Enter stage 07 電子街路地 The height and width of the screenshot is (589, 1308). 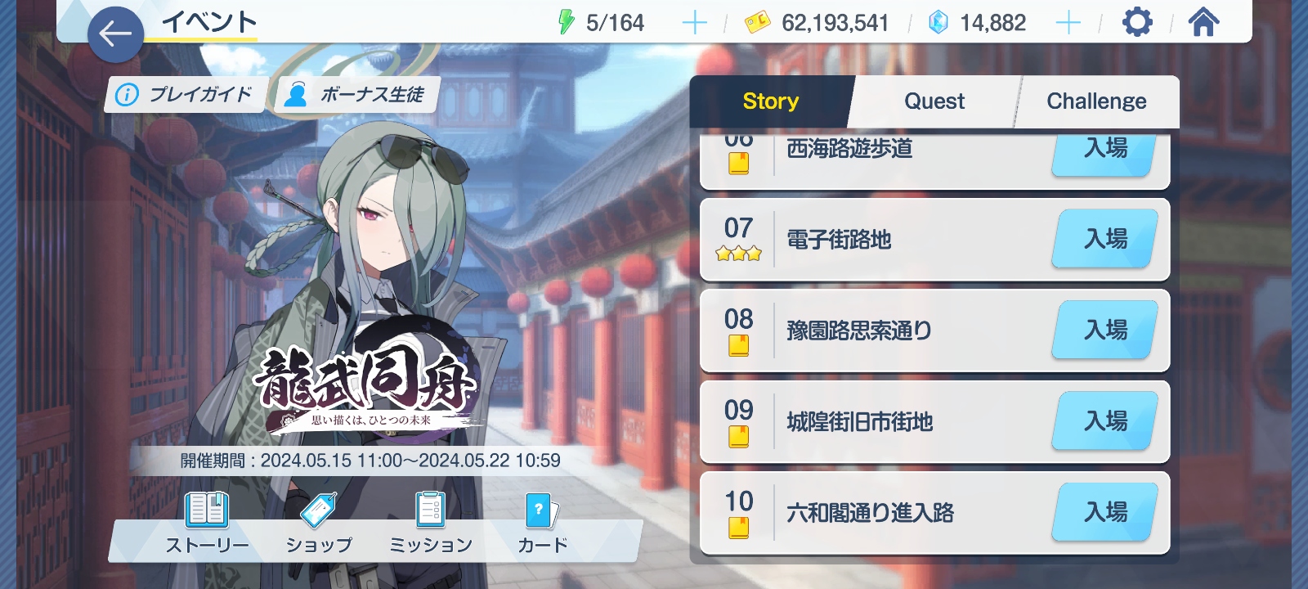[1105, 239]
